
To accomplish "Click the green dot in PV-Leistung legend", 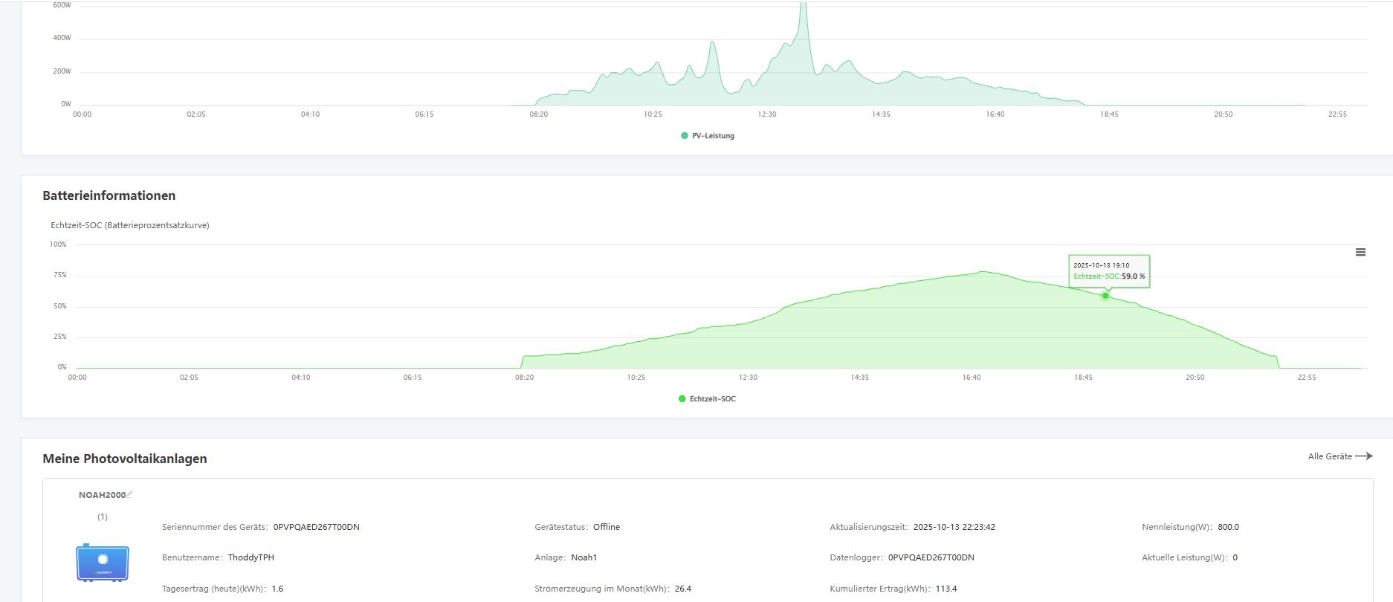I will [685, 136].
